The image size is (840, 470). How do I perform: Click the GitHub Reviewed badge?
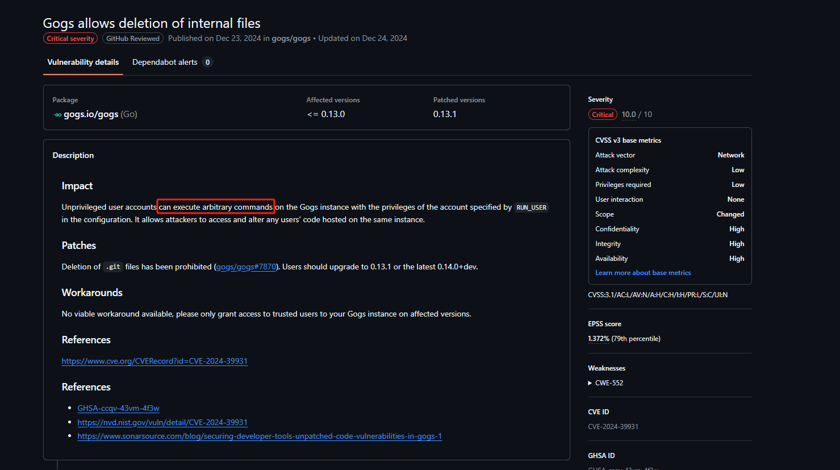click(x=133, y=39)
